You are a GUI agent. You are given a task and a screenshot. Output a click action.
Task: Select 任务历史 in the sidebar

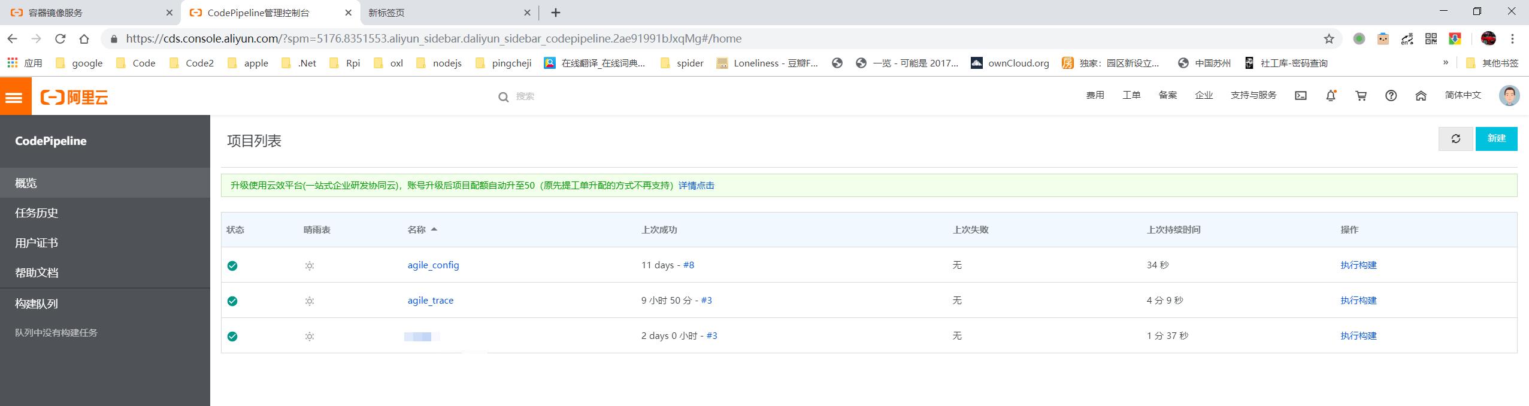(x=37, y=213)
